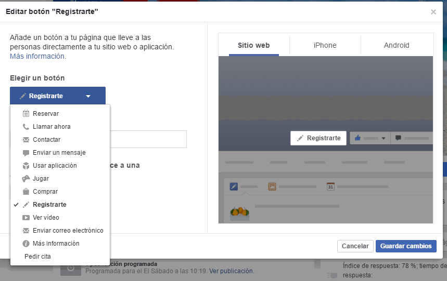Select Ver vídeo option
Image resolution: width=447 pixels, height=281 pixels.
coord(60,218)
